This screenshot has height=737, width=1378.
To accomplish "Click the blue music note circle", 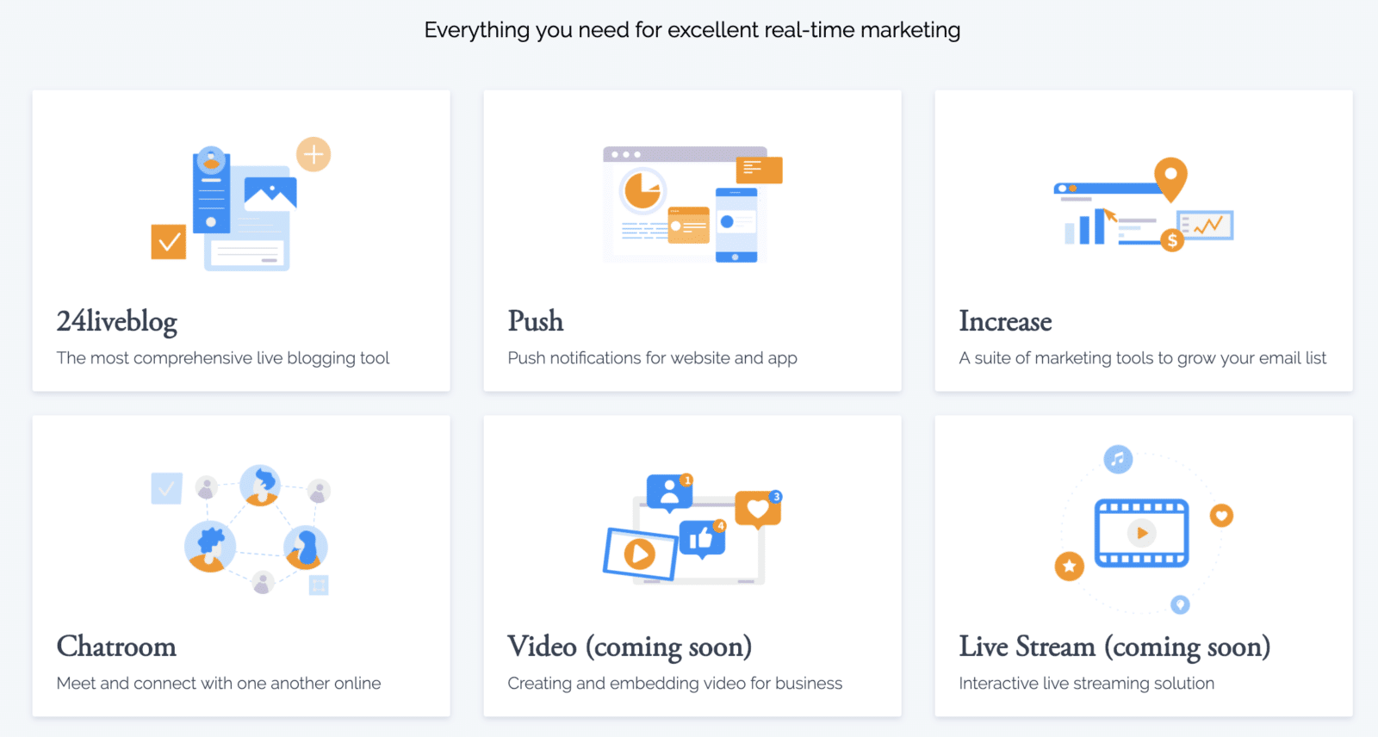I will [x=1118, y=459].
